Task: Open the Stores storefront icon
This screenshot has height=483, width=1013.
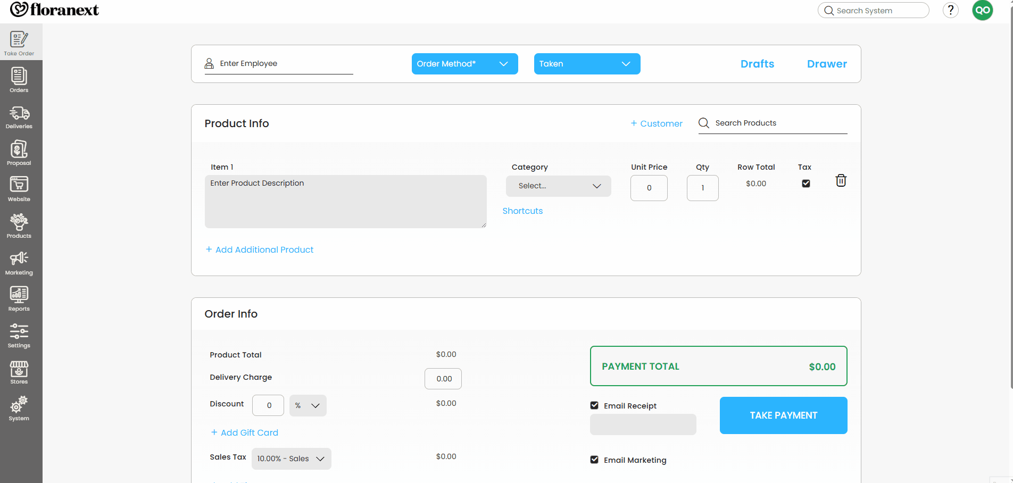Action: [x=19, y=368]
